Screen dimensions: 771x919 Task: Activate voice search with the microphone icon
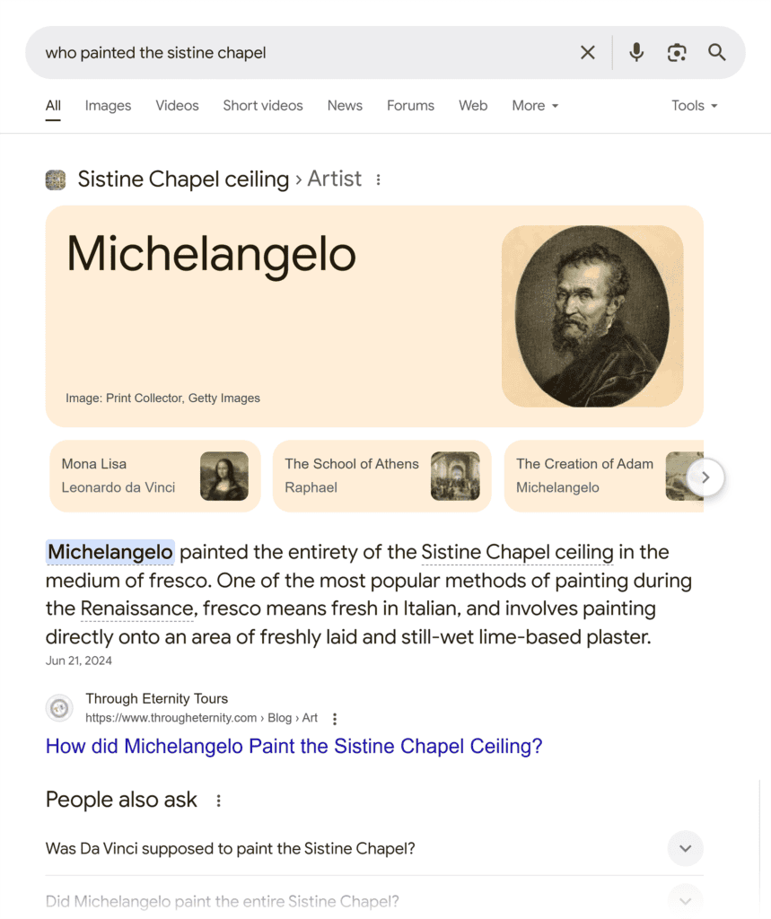[x=636, y=52]
